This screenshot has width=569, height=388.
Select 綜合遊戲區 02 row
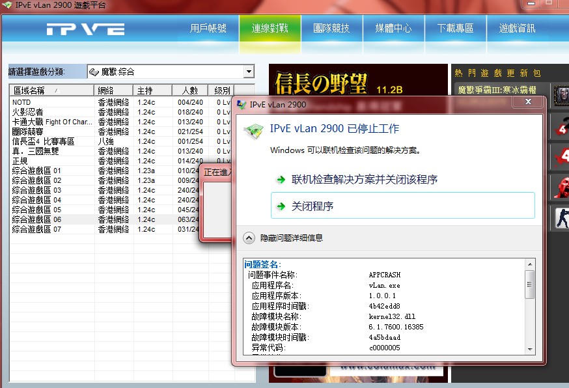click(x=105, y=180)
